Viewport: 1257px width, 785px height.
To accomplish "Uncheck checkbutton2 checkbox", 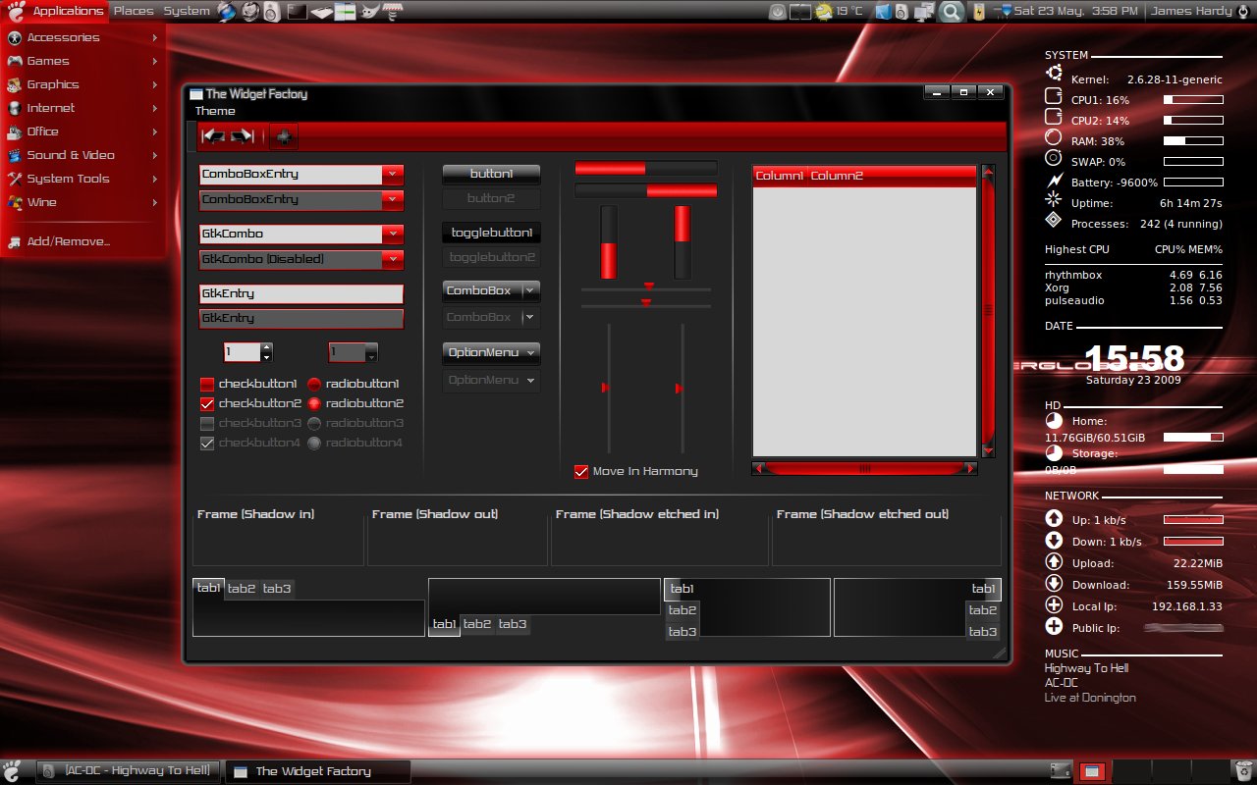I will pyautogui.click(x=207, y=403).
